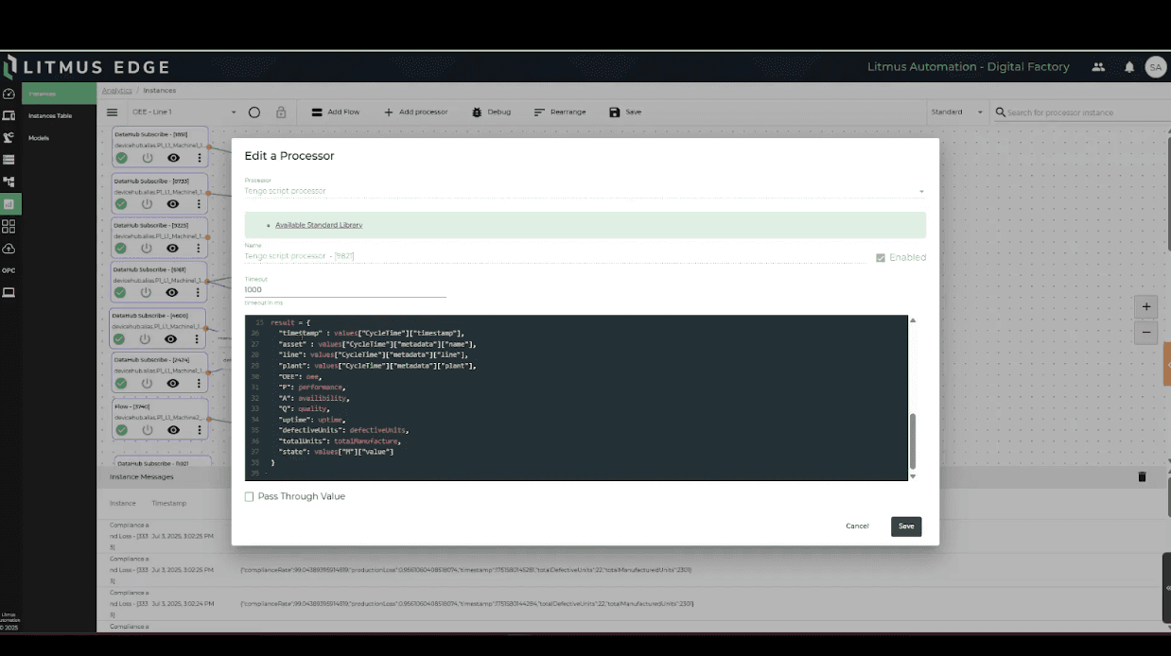This screenshot has height=656, width=1171.
Task: Check the Pass Through Value checkbox
Action: (x=250, y=497)
